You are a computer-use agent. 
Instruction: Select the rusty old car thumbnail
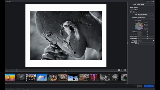(63, 77)
